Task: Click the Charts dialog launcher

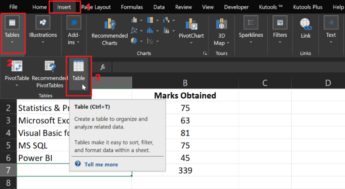Action: pos(205,53)
